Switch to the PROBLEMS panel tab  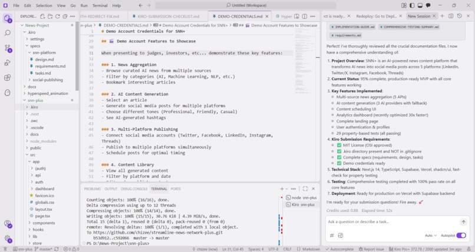[93, 189]
